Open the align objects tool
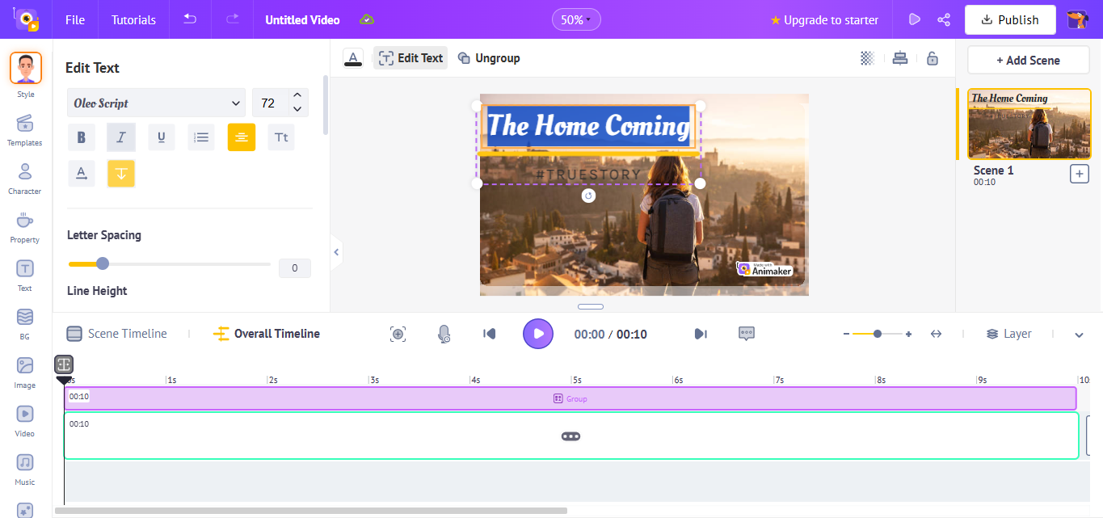Viewport: 1103px width, 518px height. click(x=900, y=58)
